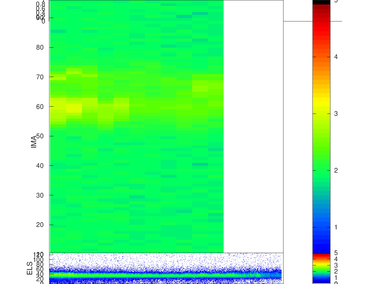Select the 80 tick on IMA axis
The height and width of the screenshot is (284, 378).
click(40, 47)
